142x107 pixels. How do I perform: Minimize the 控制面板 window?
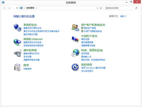(127, 2)
